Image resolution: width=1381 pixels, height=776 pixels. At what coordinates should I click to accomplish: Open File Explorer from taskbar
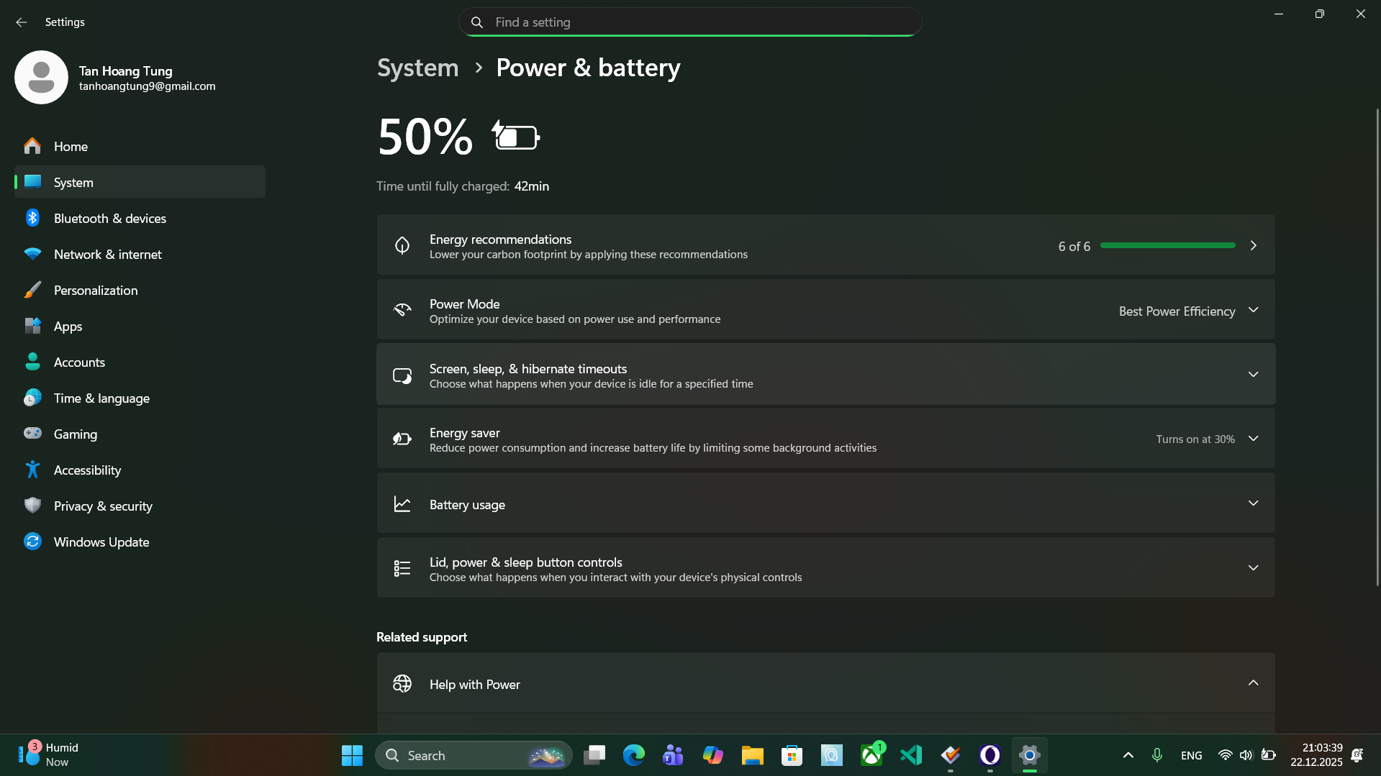[753, 755]
